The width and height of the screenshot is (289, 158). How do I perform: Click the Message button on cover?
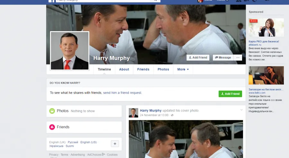(x=223, y=58)
